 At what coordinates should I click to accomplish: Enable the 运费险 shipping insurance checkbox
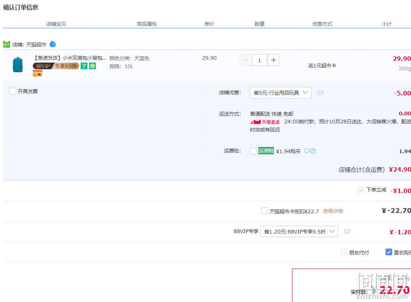pyautogui.click(x=253, y=151)
